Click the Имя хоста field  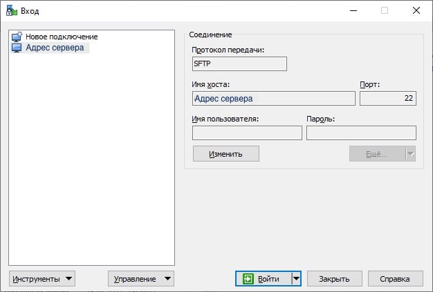tap(273, 99)
